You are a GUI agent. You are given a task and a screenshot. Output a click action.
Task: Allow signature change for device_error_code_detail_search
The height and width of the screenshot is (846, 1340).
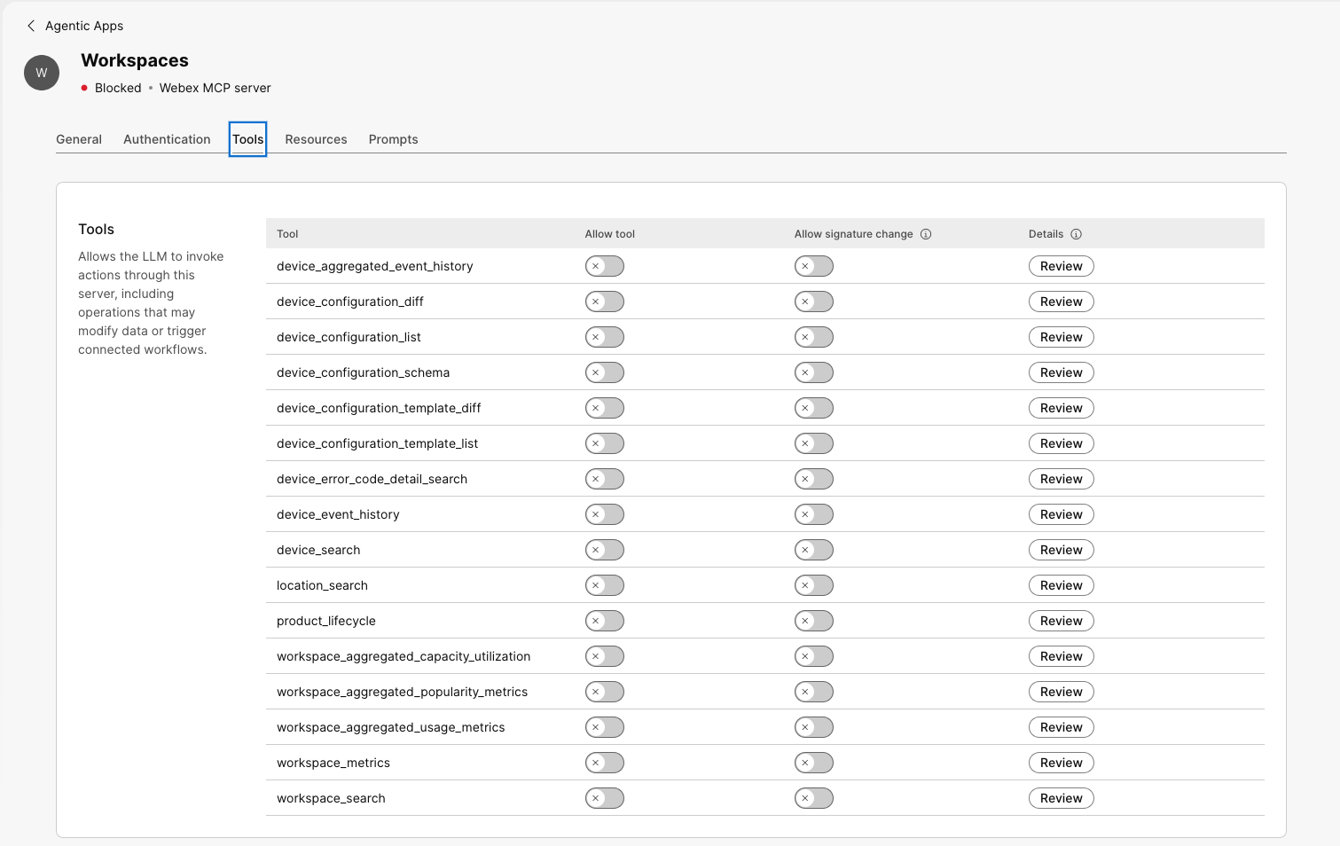(814, 479)
